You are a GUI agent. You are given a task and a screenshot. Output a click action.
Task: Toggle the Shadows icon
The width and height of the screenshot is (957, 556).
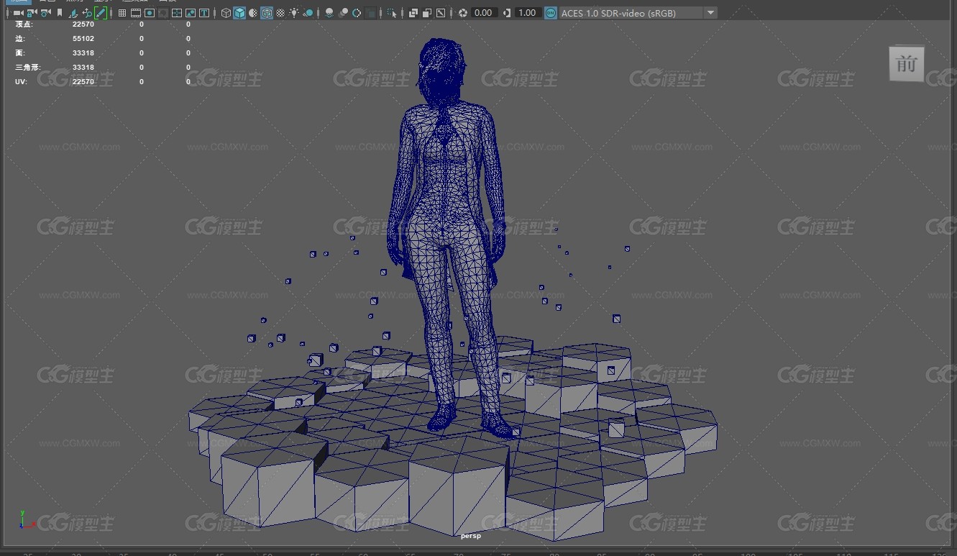308,13
